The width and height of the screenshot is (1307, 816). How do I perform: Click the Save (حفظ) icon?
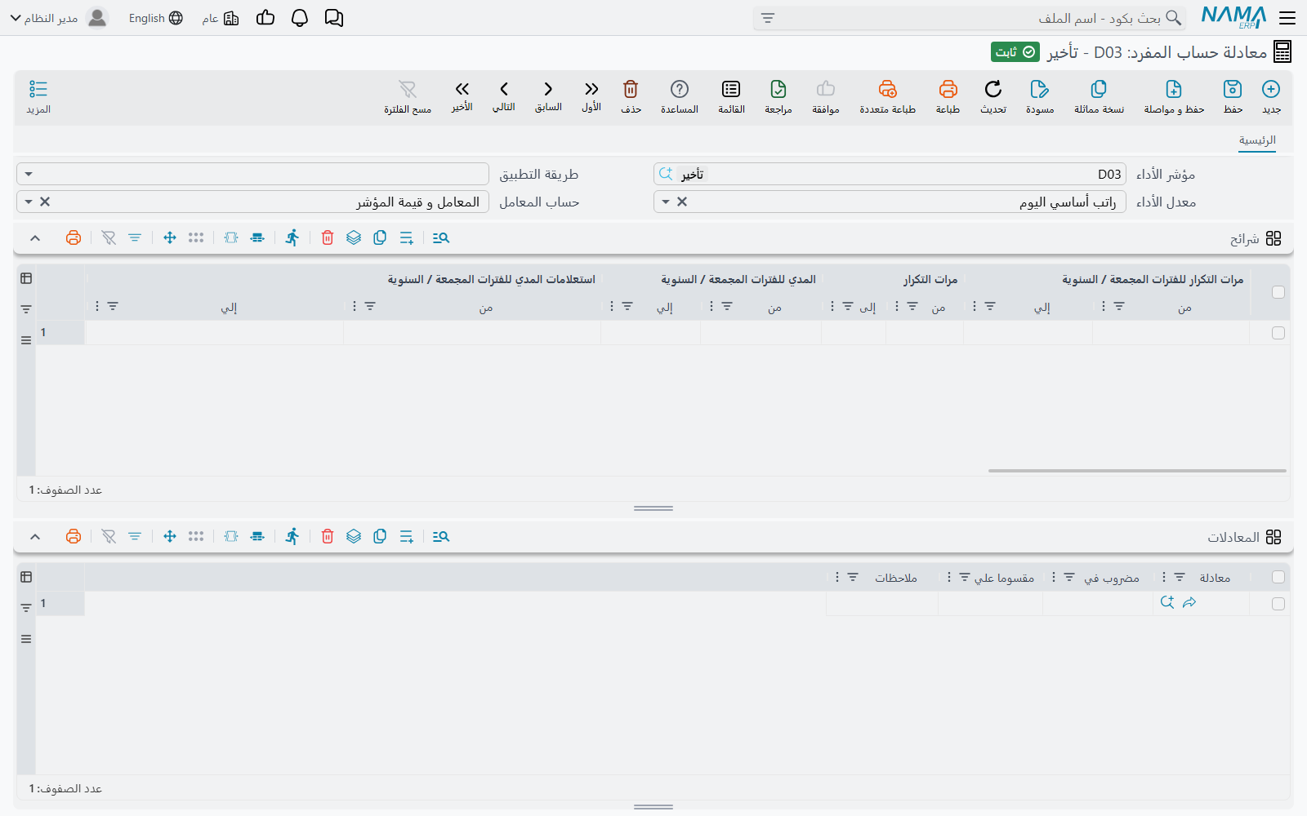coord(1233,89)
